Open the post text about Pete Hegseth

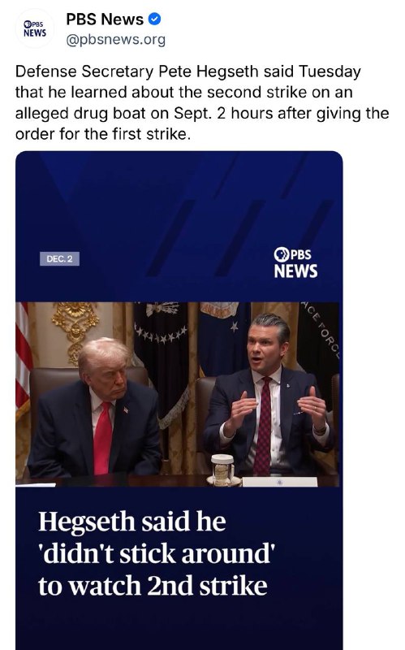[x=202, y=103]
